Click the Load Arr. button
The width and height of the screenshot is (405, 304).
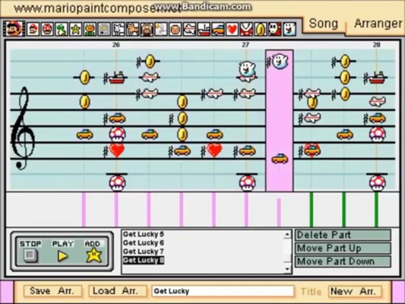click(118, 291)
